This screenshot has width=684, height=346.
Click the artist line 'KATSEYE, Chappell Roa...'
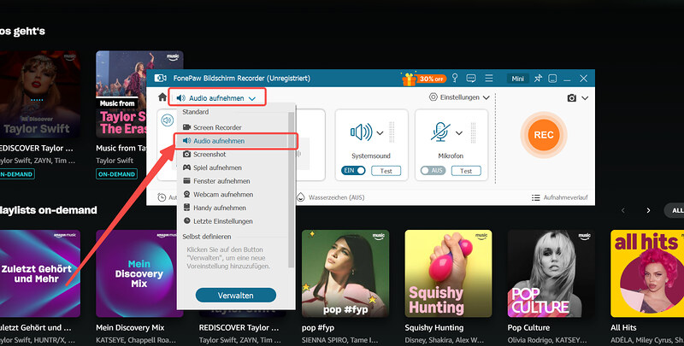coord(136,340)
